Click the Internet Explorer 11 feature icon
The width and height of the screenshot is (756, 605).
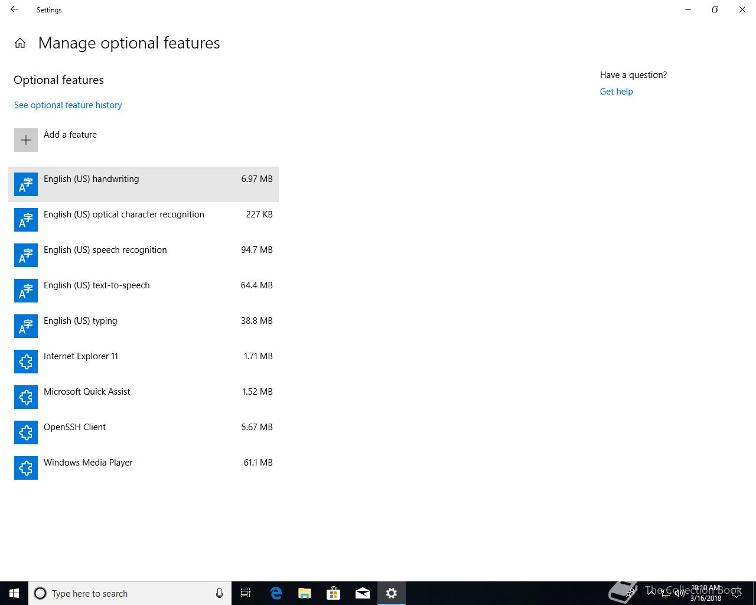pyautogui.click(x=26, y=362)
